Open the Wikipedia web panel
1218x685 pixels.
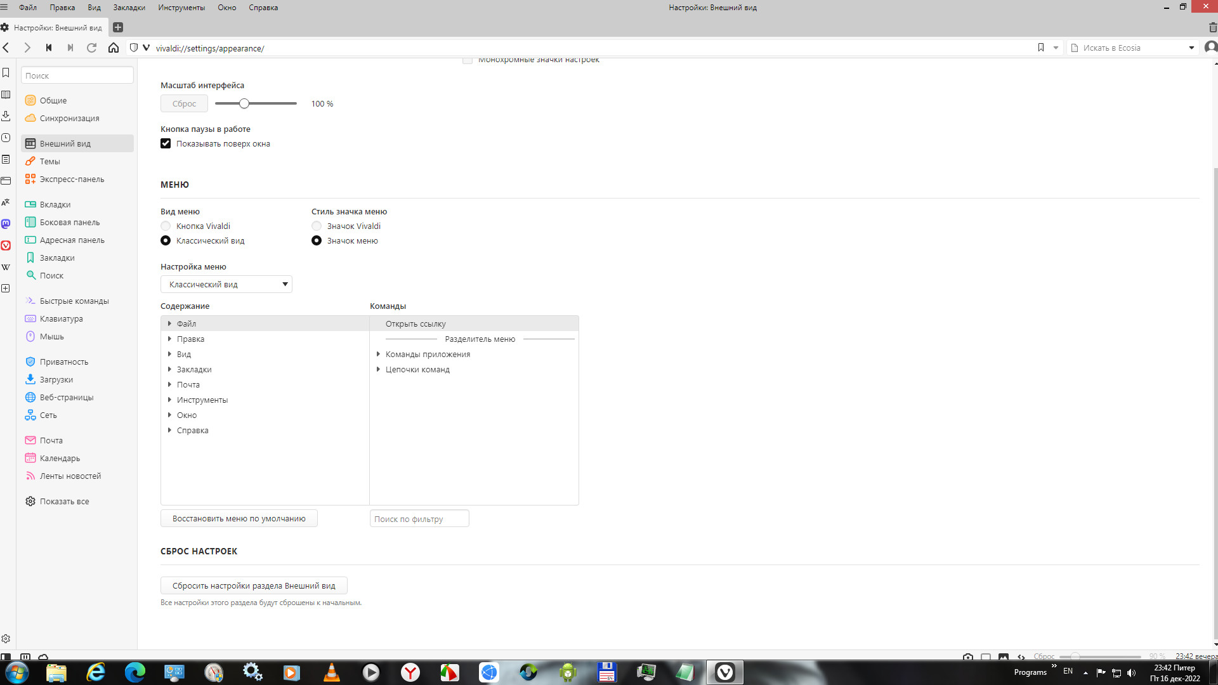6,267
